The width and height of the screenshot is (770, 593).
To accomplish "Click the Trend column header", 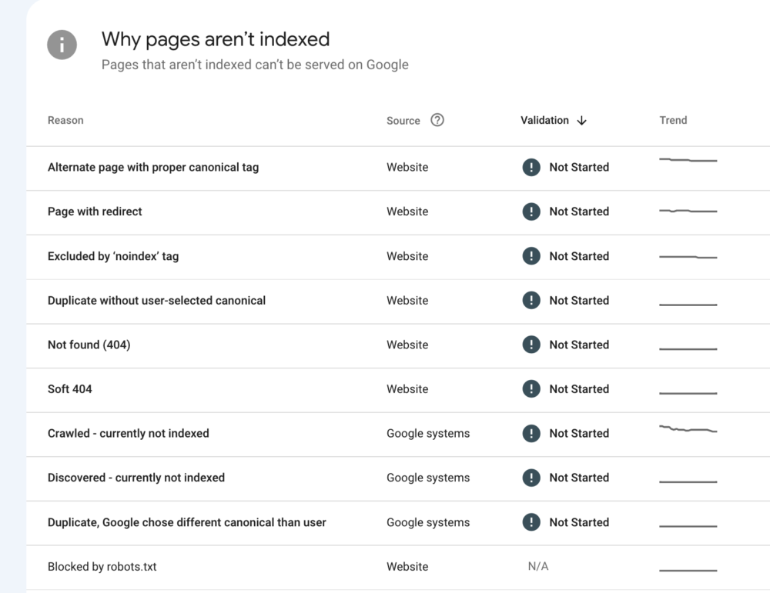I will 673,120.
